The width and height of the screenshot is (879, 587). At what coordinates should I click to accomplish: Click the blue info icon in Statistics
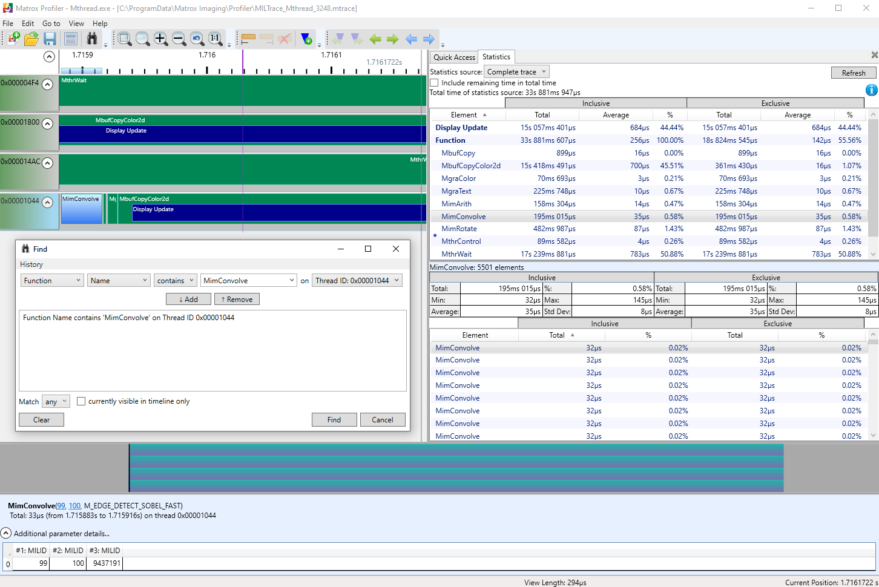pos(871,90)
